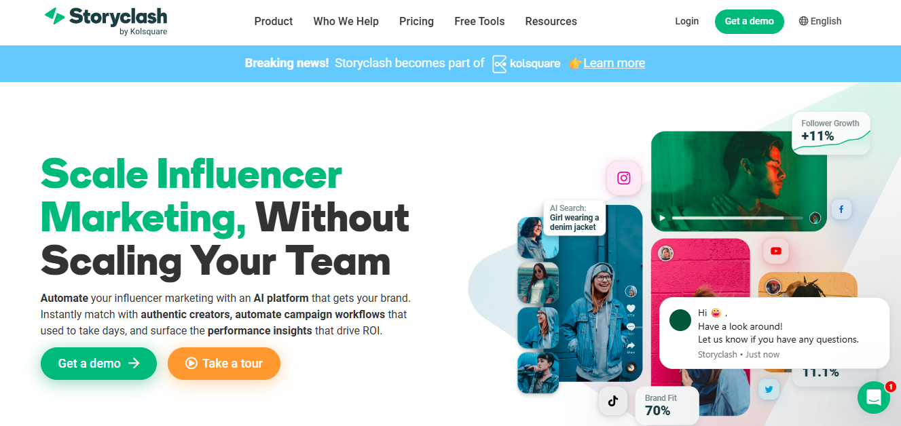Screen dimensions: 901x426
Task: Click the YouTube icon tile
Action: coord(776,251)
